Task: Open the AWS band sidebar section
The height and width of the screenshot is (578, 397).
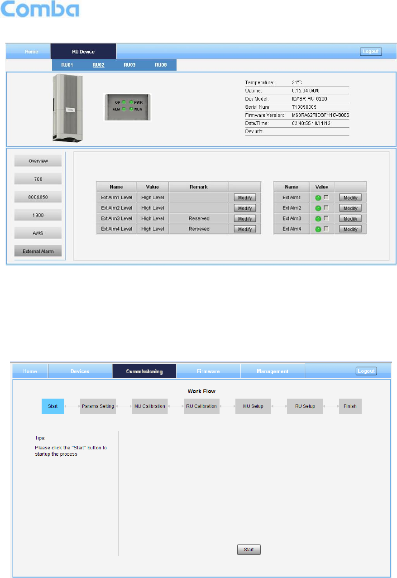Action: [x=38, y=233]
